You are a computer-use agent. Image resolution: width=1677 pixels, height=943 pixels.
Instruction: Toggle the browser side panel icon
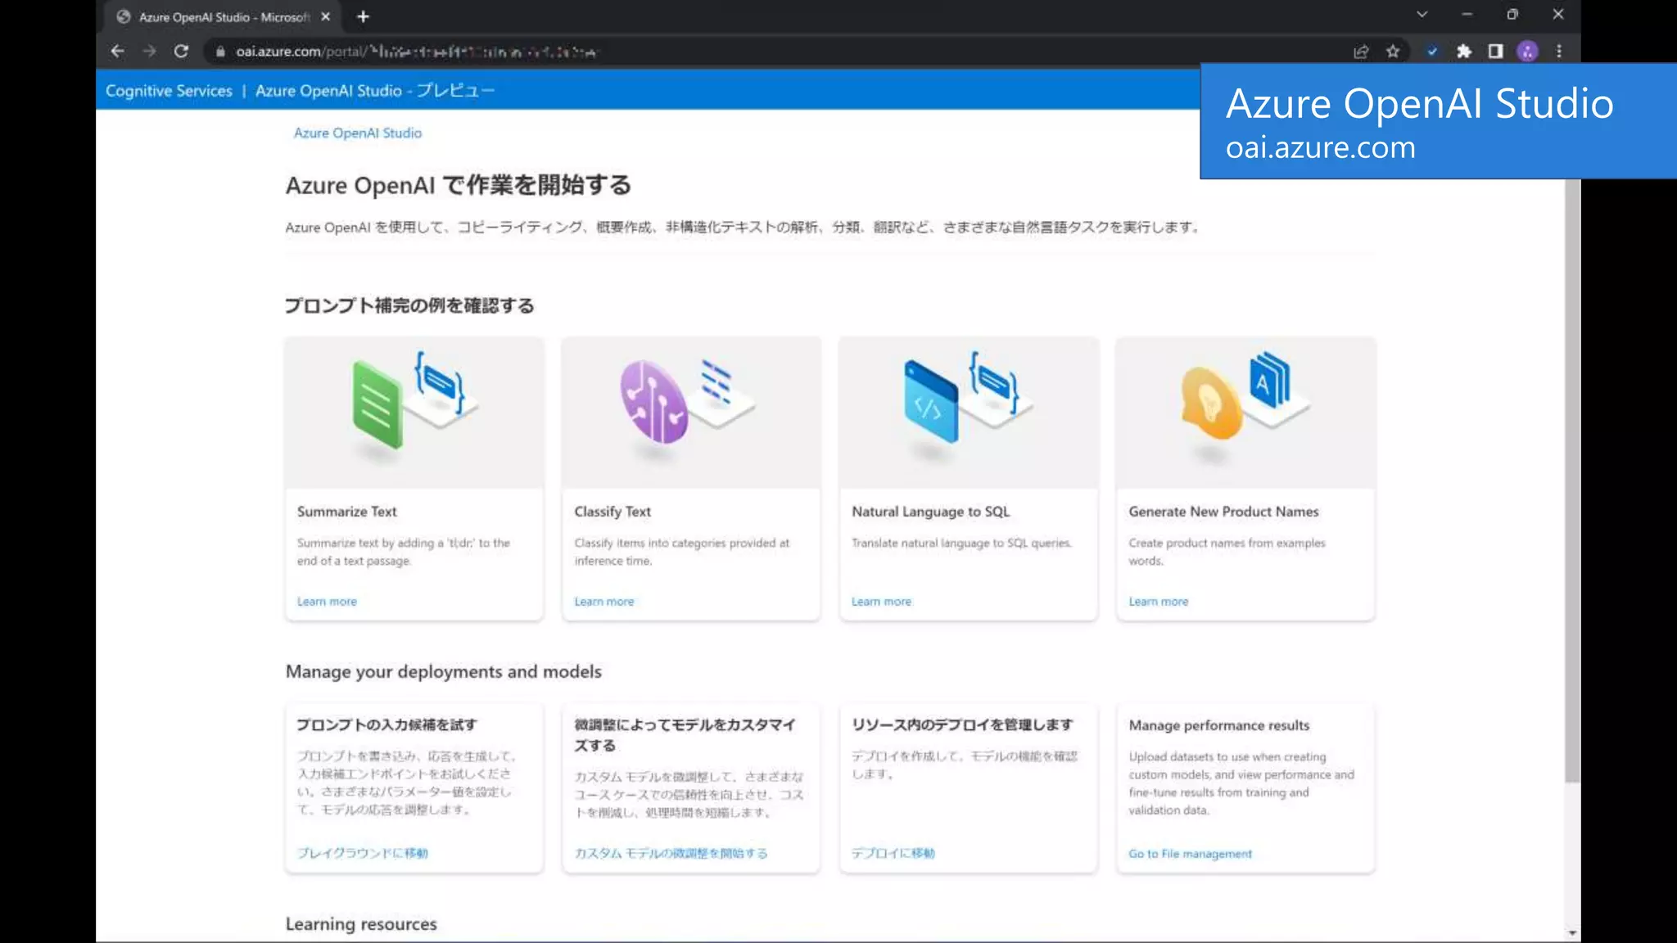point(1495,52)
